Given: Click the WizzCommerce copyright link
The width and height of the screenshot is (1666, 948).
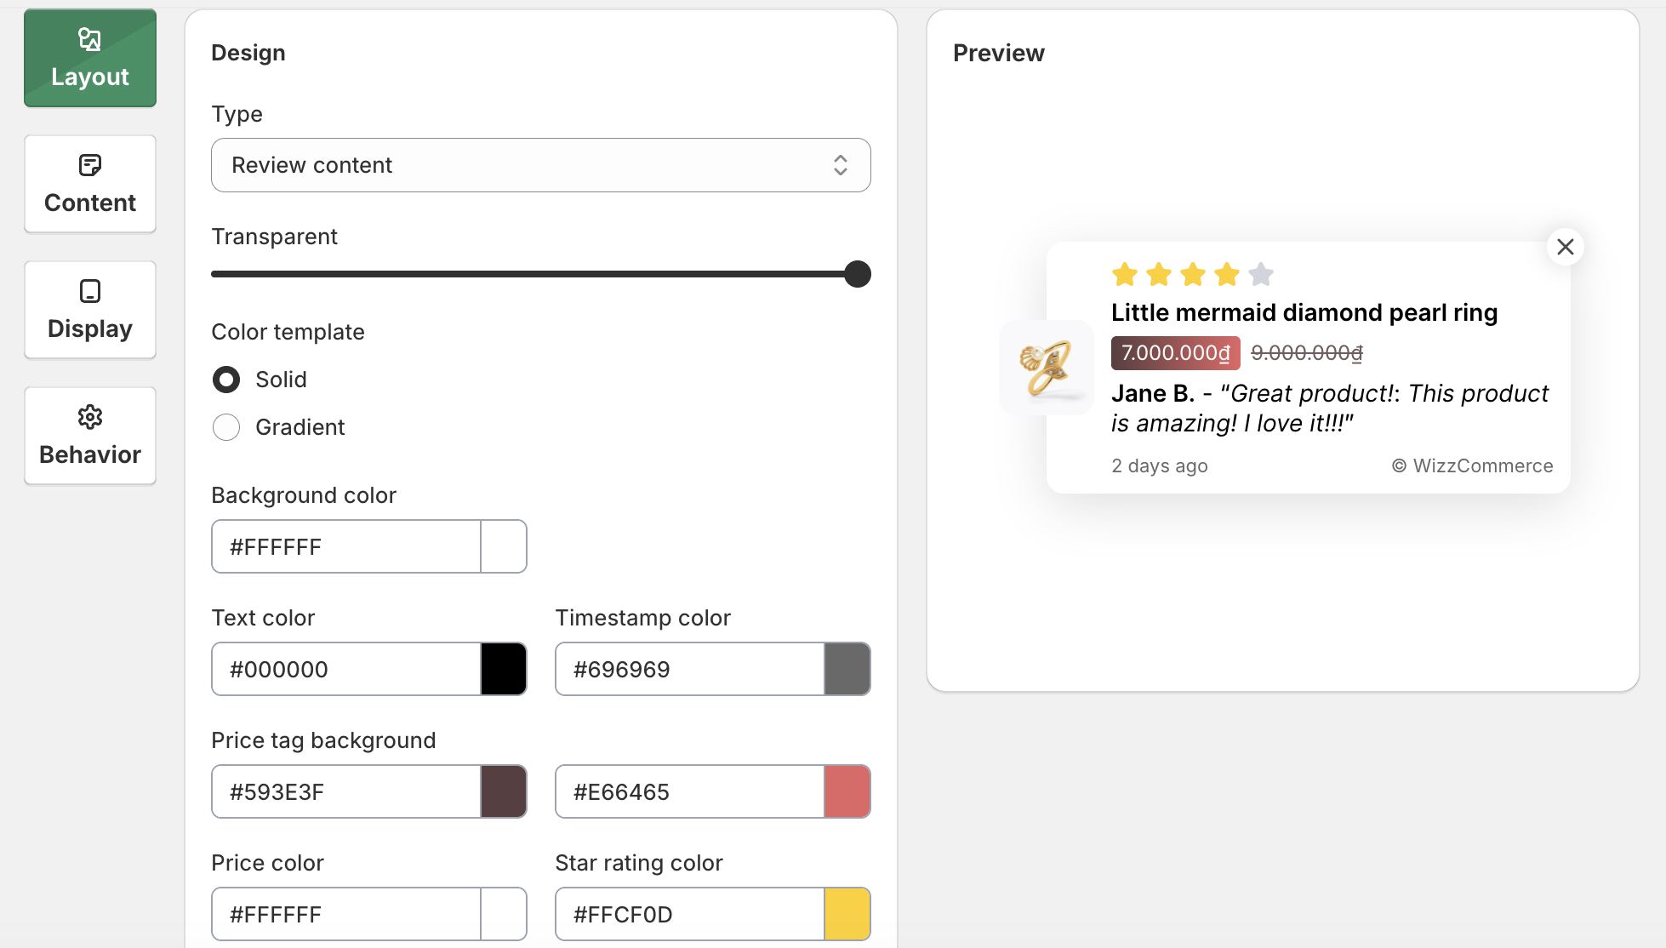Looking at the screenshot, I should pyautogui.click(x=1472, y=465).
